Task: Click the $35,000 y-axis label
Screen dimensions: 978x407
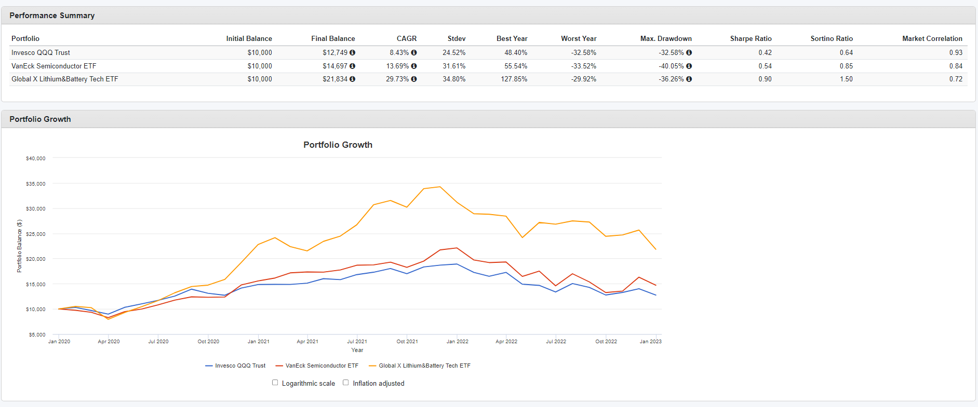Action: (36, 184)
